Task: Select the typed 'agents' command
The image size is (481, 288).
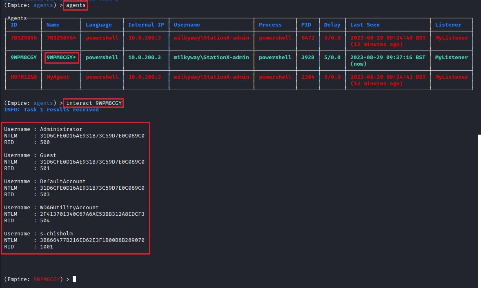Action: pos(76,5)
